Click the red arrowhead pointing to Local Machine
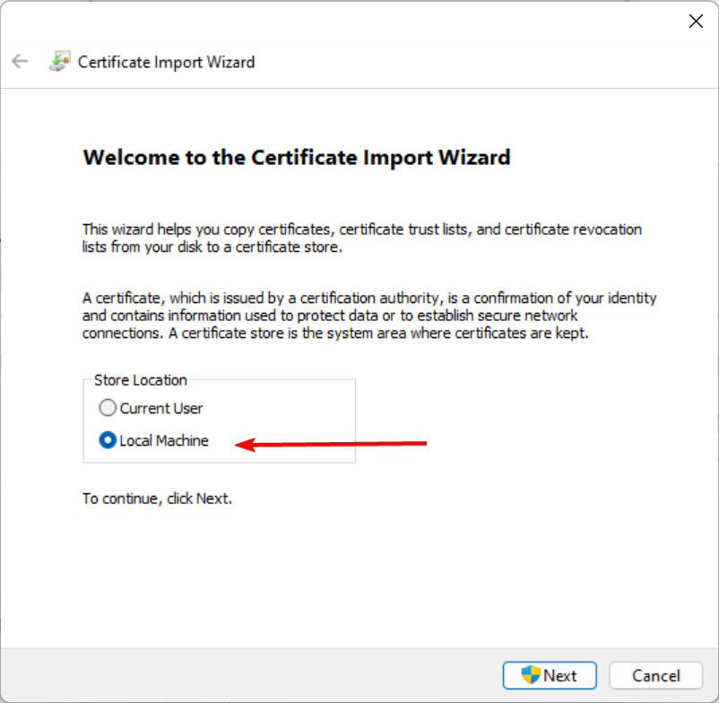The width and height of the screenshot is (719, 703). point(245,445)
